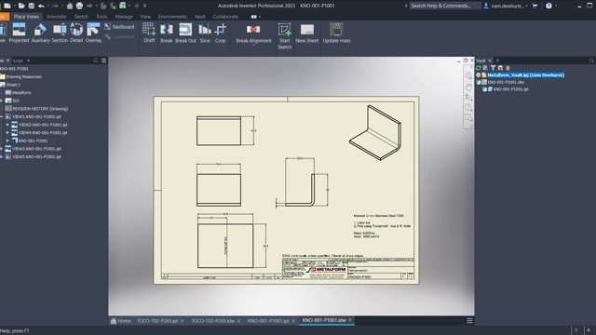Click the Home icon in quick access toolbar
Image resolution: width=596 pixels, height=335 pixels.
coord(70,6)
